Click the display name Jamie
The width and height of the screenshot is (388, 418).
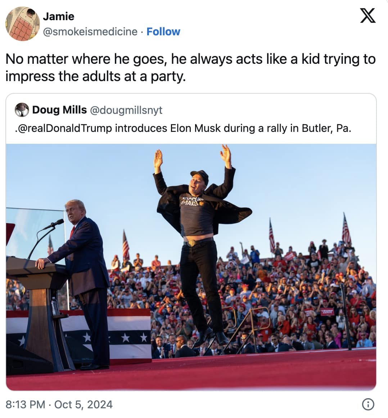[58, 16]
